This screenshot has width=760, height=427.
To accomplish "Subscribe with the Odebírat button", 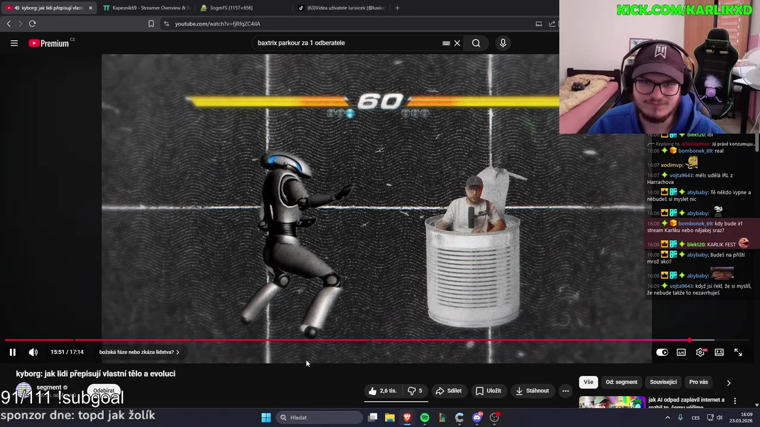I will tap(104, 391).
